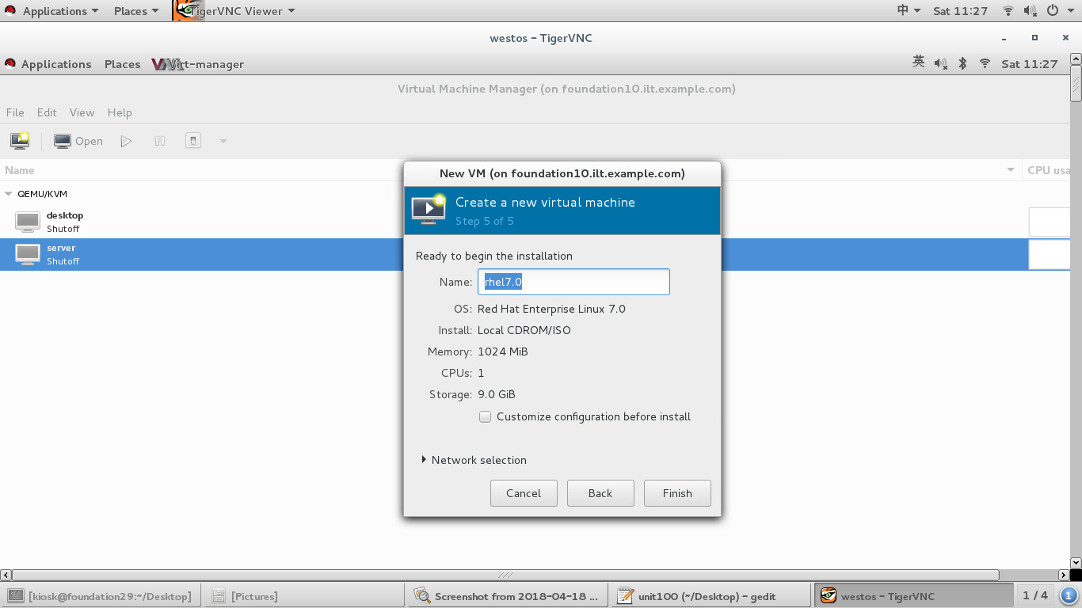
Task: Switch to the kiosk@foundation29 terminal taskbar button
Action: click(101, 596)
